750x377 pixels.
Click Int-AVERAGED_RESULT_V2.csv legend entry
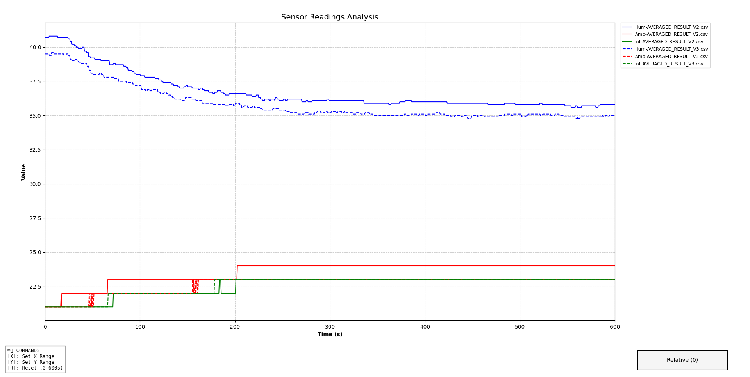point(669,42)
